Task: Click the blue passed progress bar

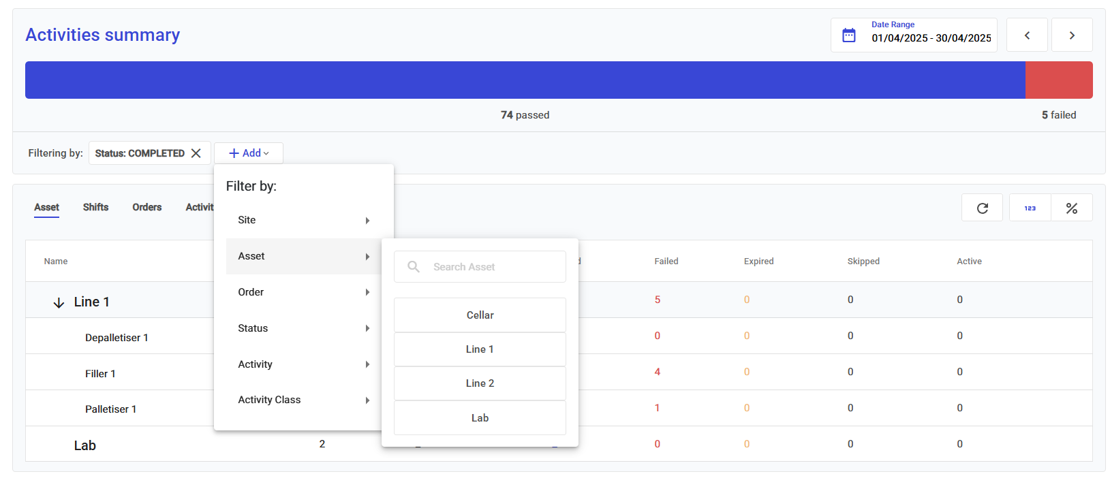Action: [525, 80]
